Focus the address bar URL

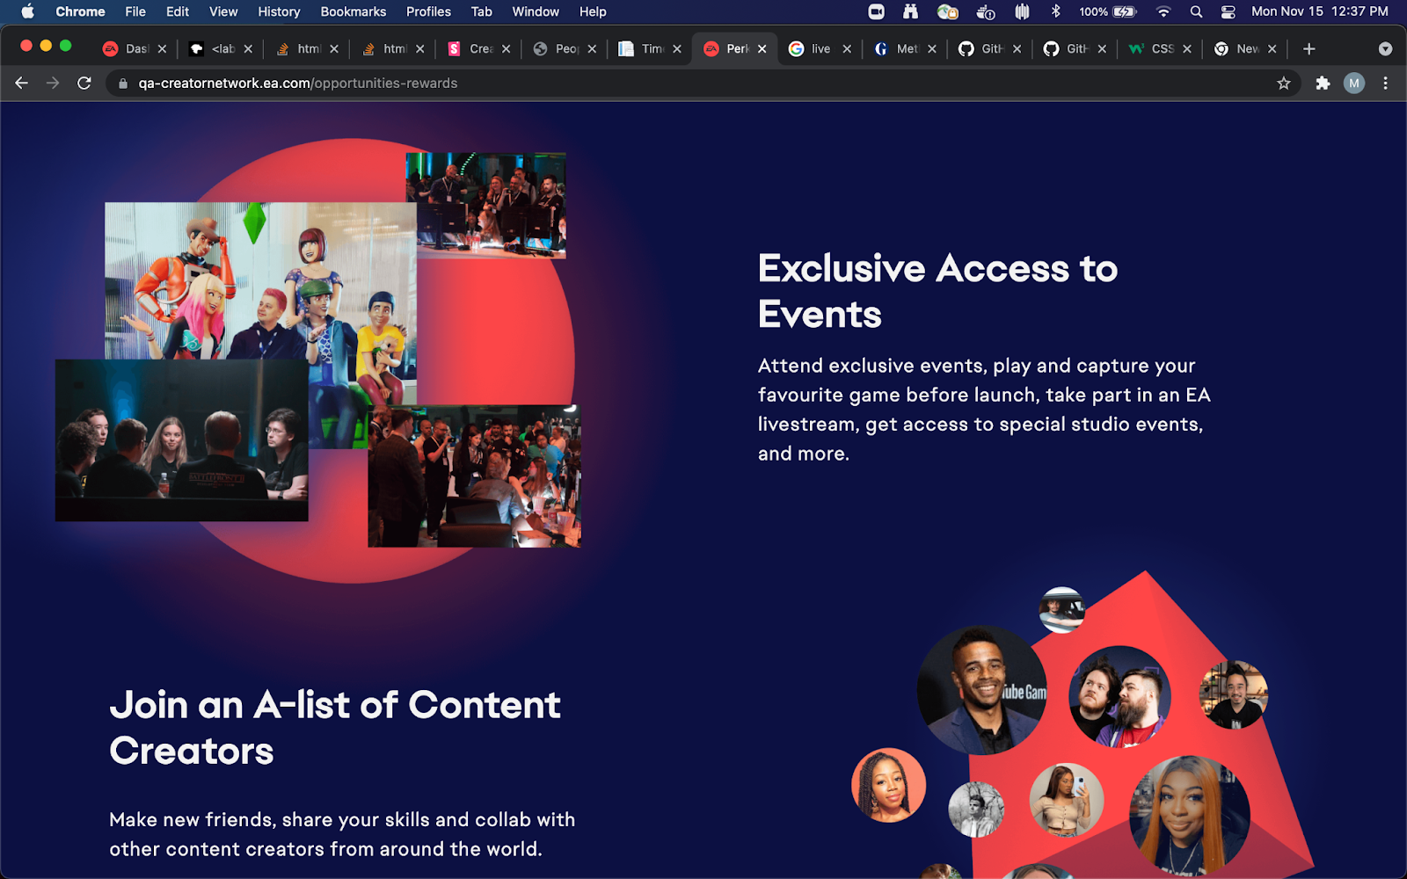298,84
